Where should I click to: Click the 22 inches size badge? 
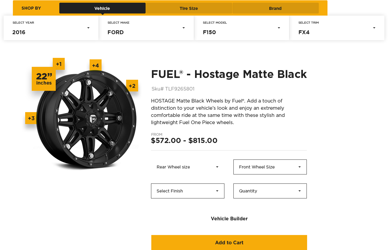point(44,79)
